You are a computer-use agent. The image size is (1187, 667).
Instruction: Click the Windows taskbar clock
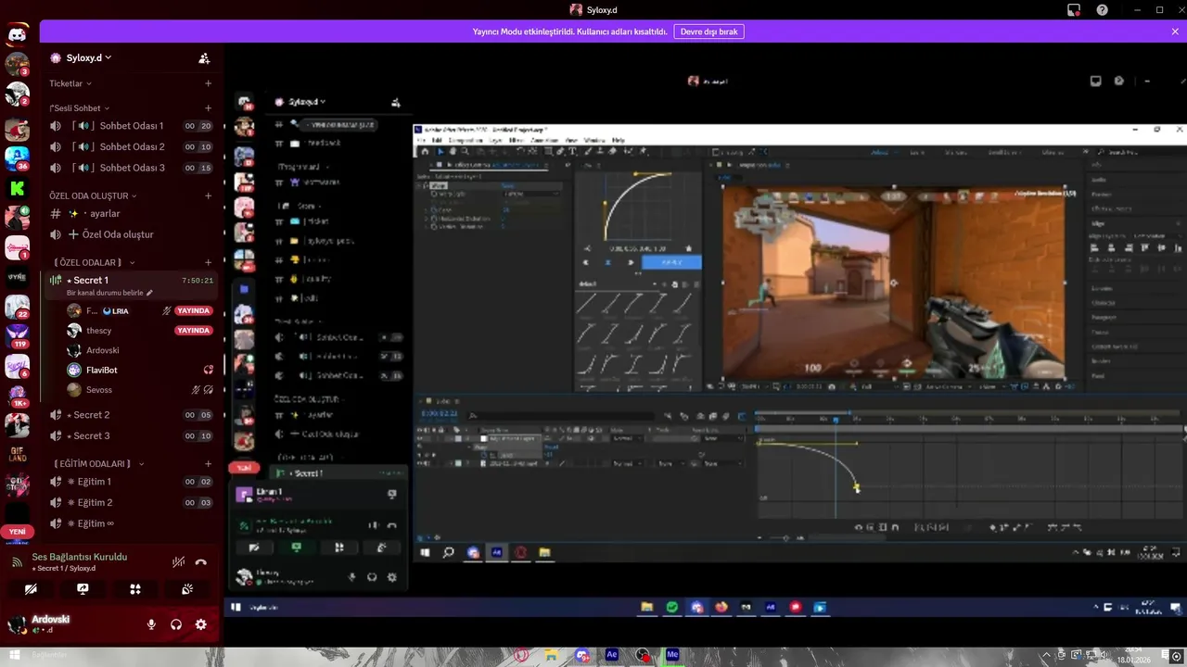click(1133, 655)
